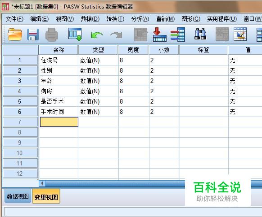Click the grayed Insert cases icon
262x217 pixels.
click(x=222, y=35)
